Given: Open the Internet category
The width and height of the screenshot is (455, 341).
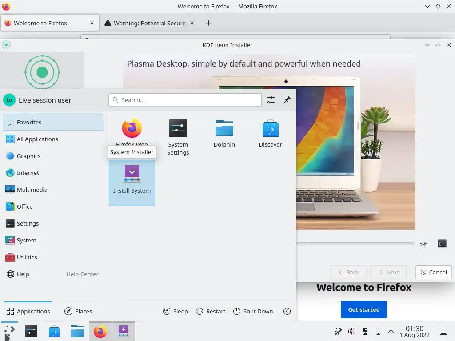Looking at the screenshot, I should [x=53, y=173].
